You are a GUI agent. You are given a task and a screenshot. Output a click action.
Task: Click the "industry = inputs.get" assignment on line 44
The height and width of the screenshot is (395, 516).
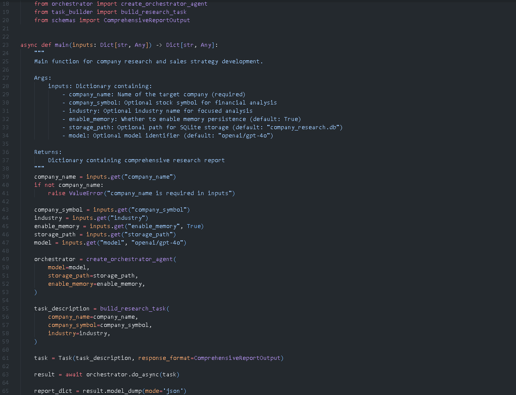pyautogui.click(x=92, y=218)
